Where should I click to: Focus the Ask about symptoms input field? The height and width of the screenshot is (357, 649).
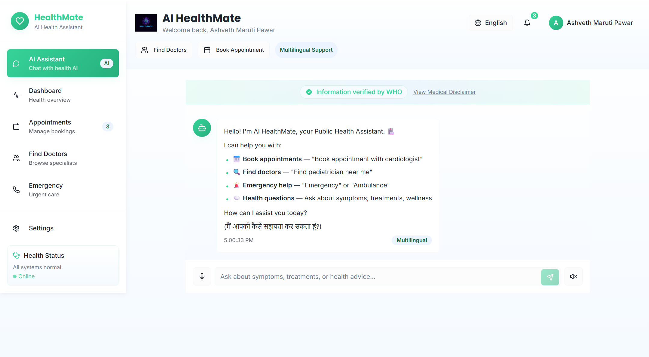377,277
